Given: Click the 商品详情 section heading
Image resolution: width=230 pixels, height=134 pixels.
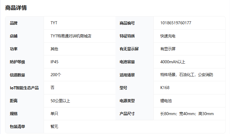Looking at the screenshot, I should [x=16, y=8].
